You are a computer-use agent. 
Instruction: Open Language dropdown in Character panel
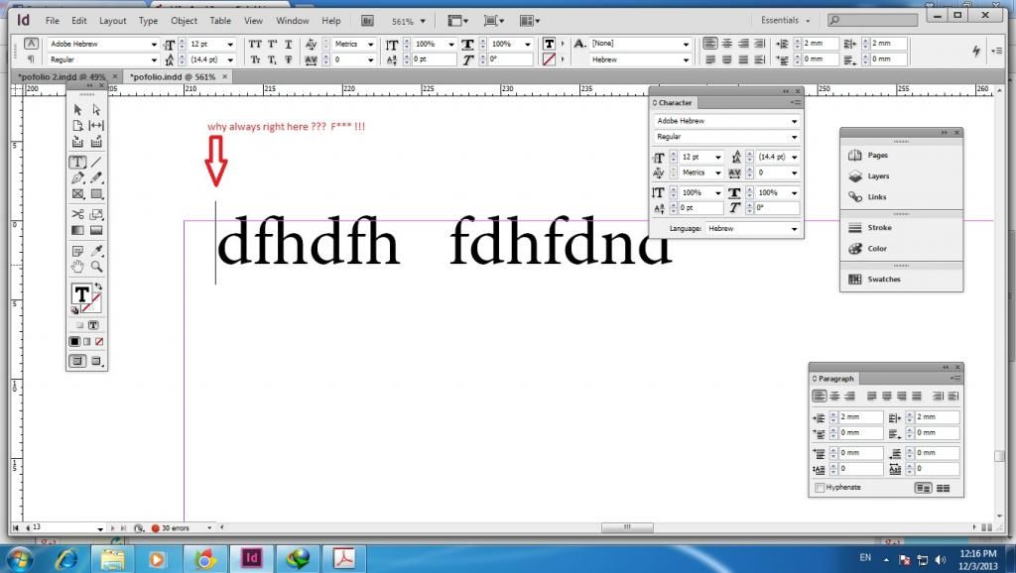pyautogui.click(x=794, y=229)
